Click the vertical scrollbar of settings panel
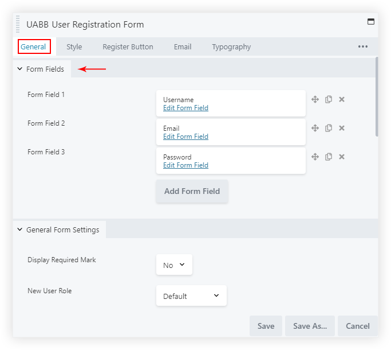Image resolution: width=391 pixels, height=350 pixels. coord(376,96)
